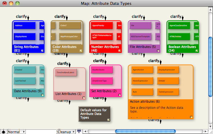Click the text icon on Set Attributes note
Screen dimensions: 213x134
pyautogui.click(x=120, y=95)
